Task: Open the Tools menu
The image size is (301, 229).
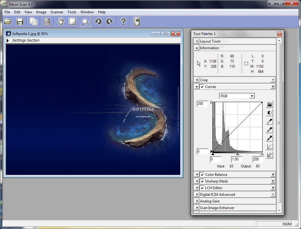Action: point(72,12)
